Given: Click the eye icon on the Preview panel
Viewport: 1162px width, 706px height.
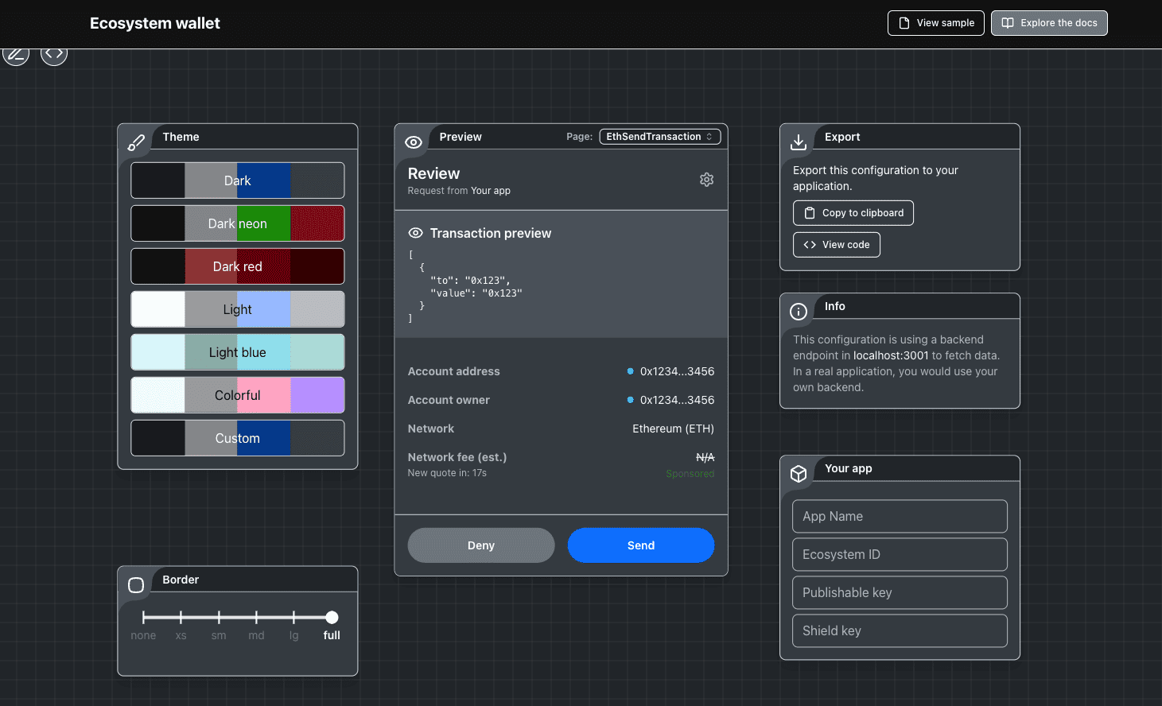Looking at the screenshot, I should point(414,142).
